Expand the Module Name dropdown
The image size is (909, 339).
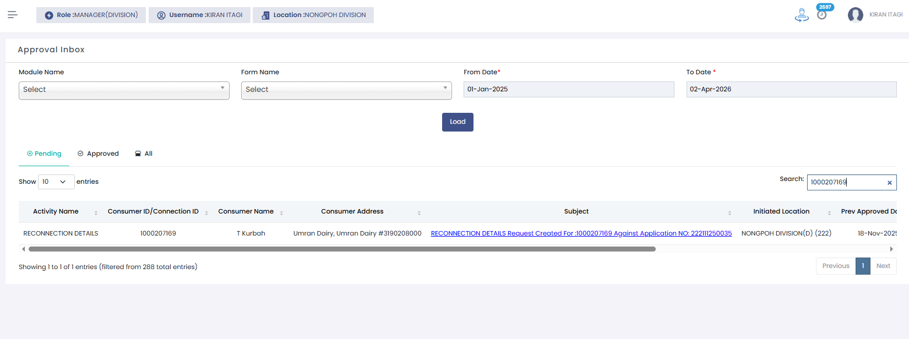pyautogui.click(x=124, y=90)
